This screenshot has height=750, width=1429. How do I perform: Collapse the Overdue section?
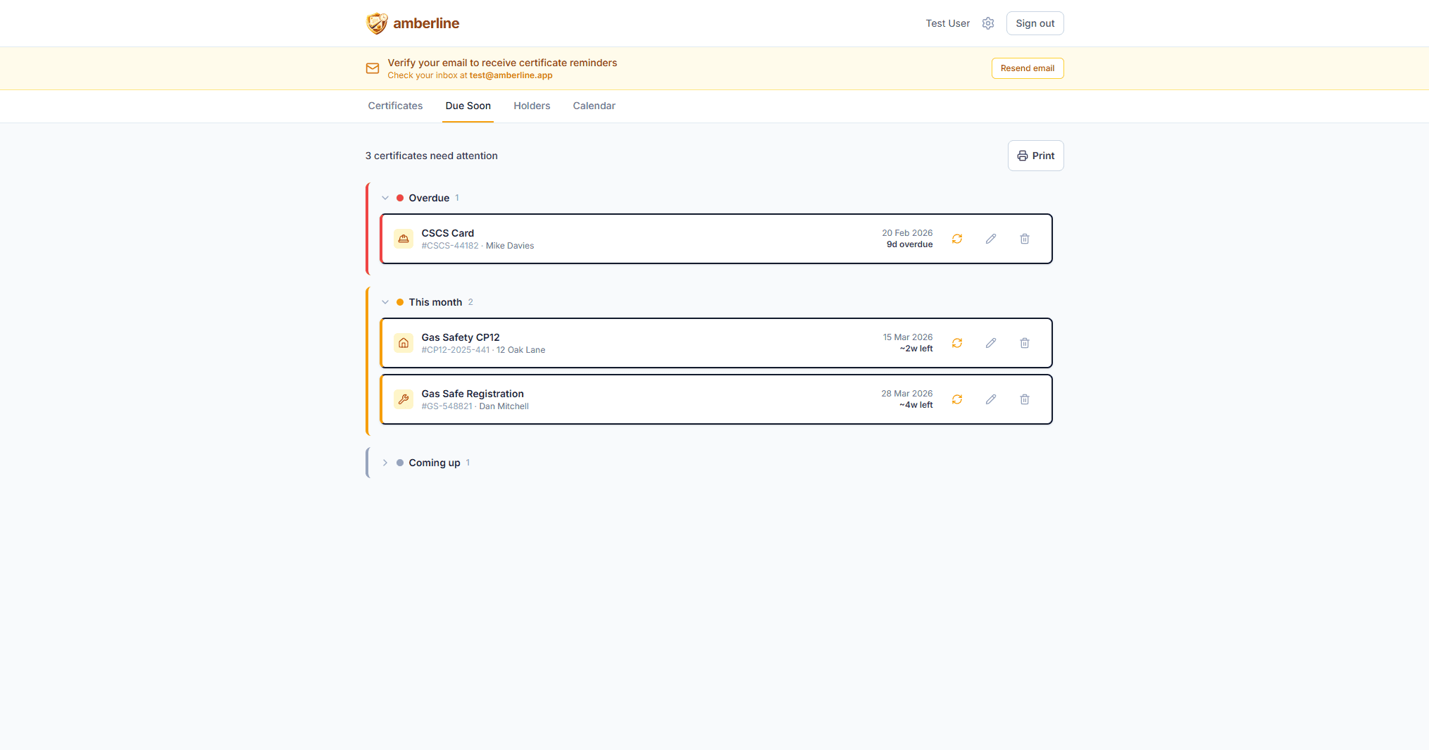coord(385,198)
